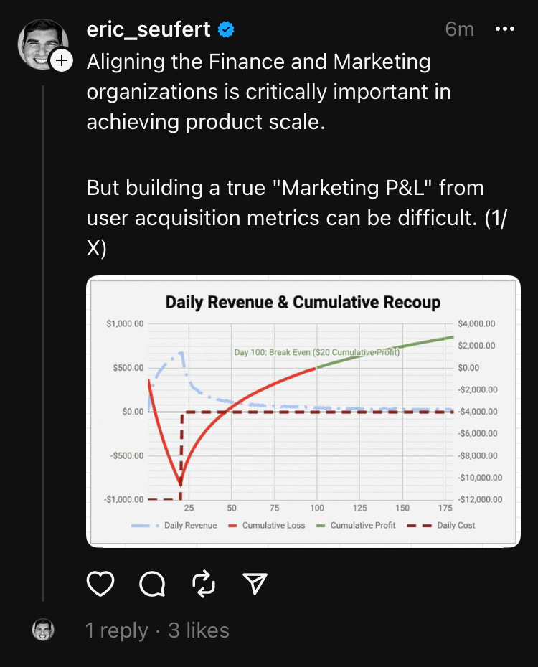The image size is (538, 667).
Task: View the 3 likes count
Action: (199, 630)
